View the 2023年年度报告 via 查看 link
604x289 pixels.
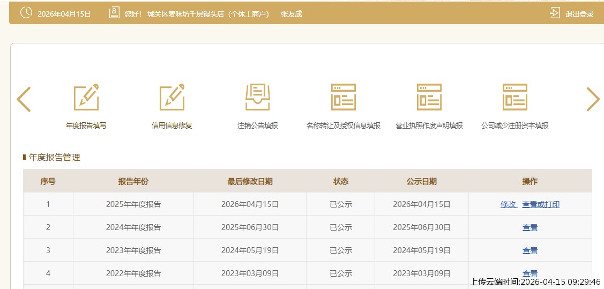[x=530, y=250]
